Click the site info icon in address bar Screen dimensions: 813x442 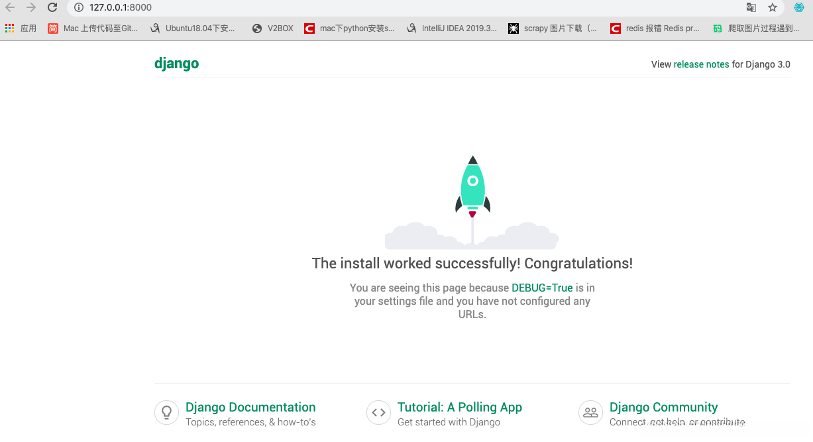point(78,7)
